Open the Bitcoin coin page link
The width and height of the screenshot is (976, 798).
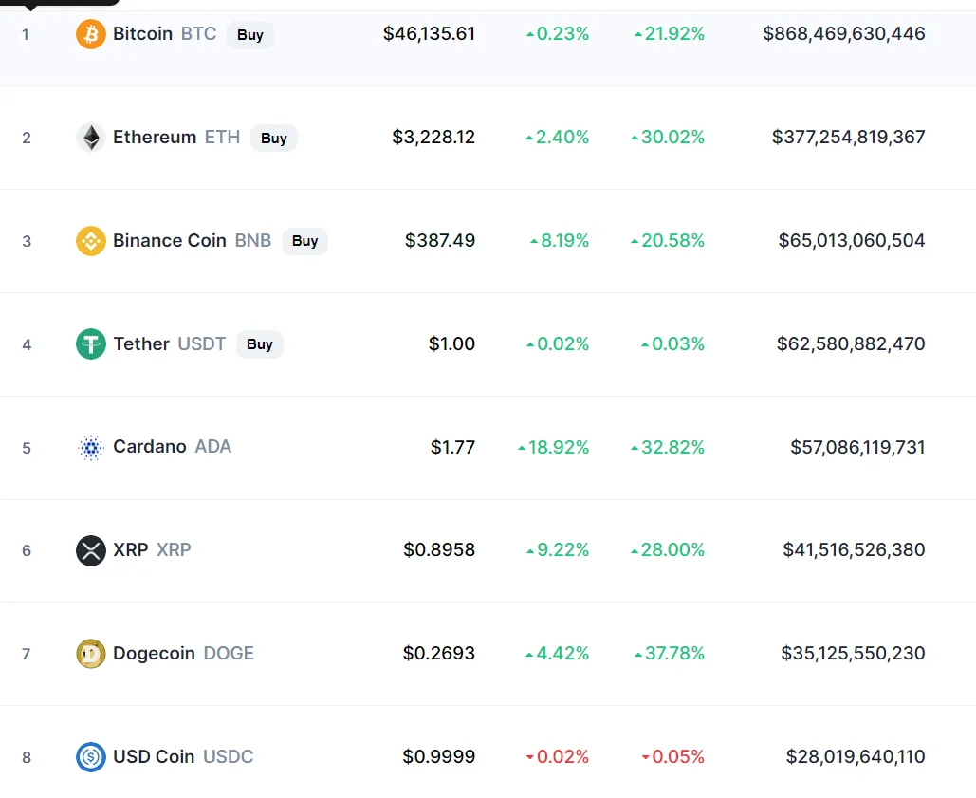(142, 33)
